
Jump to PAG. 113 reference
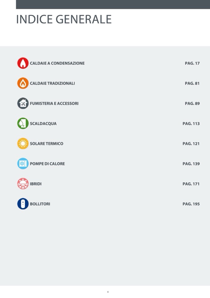(x=191, y=124)
